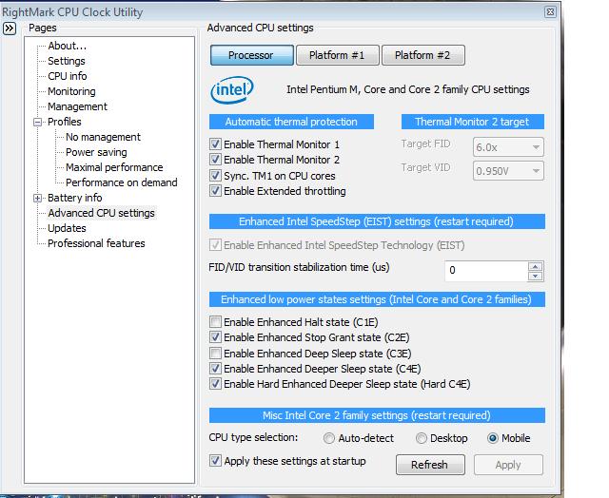Toggle Enable Thermal Monitor 1 checkbox
The width and height of the screenshot is (609, 498).
pyautogui.click(x=215, y=144)
